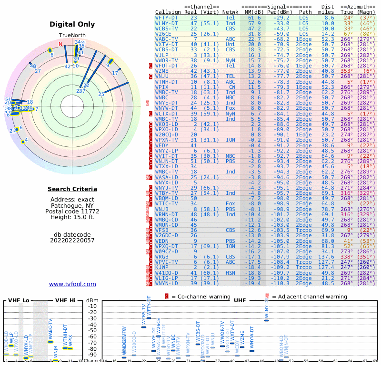Image resolution: width=381 pixels, height=365 pixels.
Task: Click the co-channel icon beside WKOB-LD
Action: click(150, 124)
